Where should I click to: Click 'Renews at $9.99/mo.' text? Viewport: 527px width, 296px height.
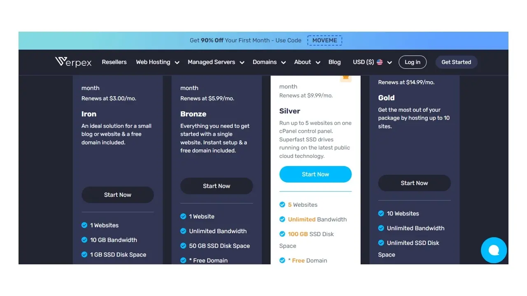(306, 95)
